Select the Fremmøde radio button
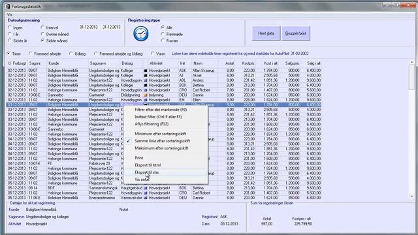Screen dimensions: 418x235 point(163,34)
